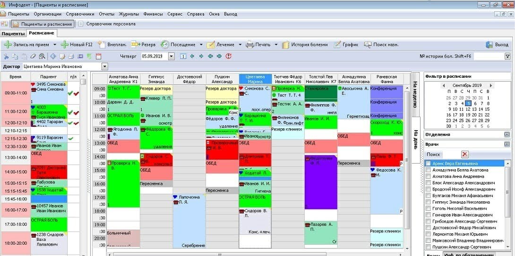Select 'На неделю' weekly view tab
This screenshot has height=256, width=515.
pyautogui.click(x=415, y=94)
